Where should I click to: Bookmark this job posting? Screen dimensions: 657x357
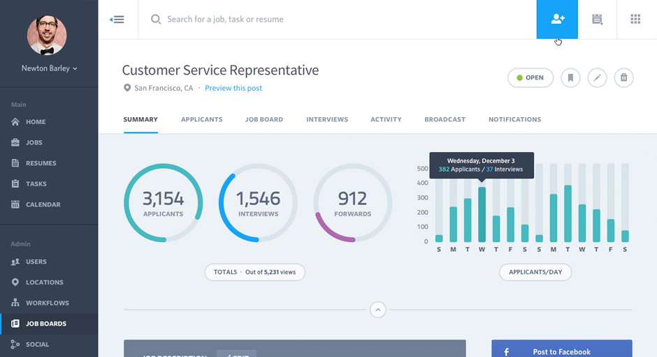pyautogui.click(x=570, y=77)
